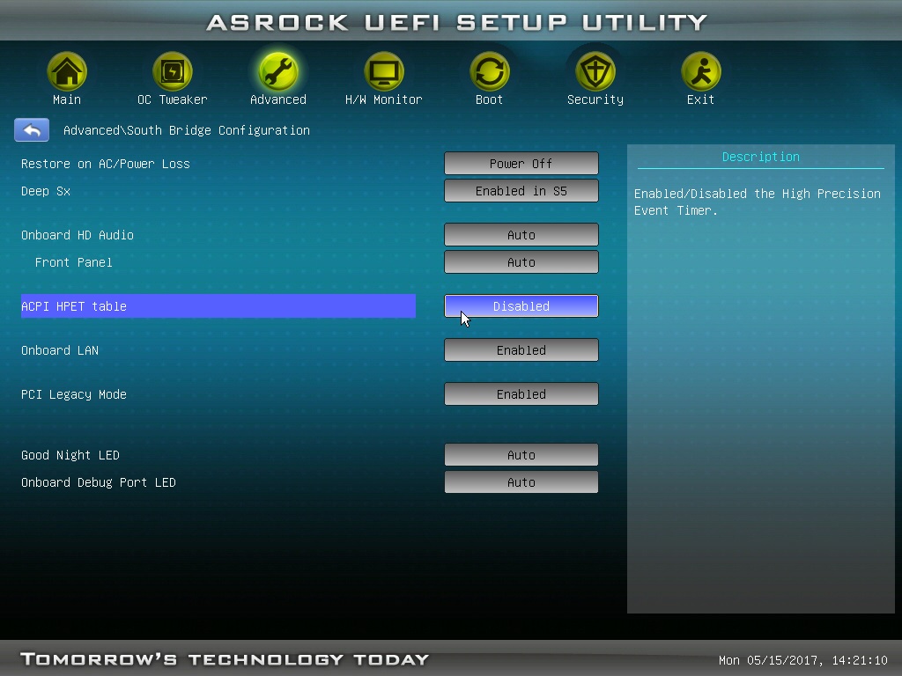Open the Boot refresh-arrows icon
This screenshot has width=902, height=676.
click(x=490, y=71)
